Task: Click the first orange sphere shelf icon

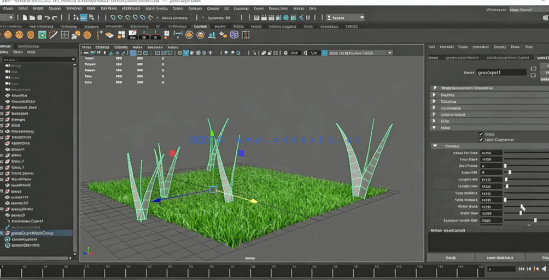Action: point(8,35)
